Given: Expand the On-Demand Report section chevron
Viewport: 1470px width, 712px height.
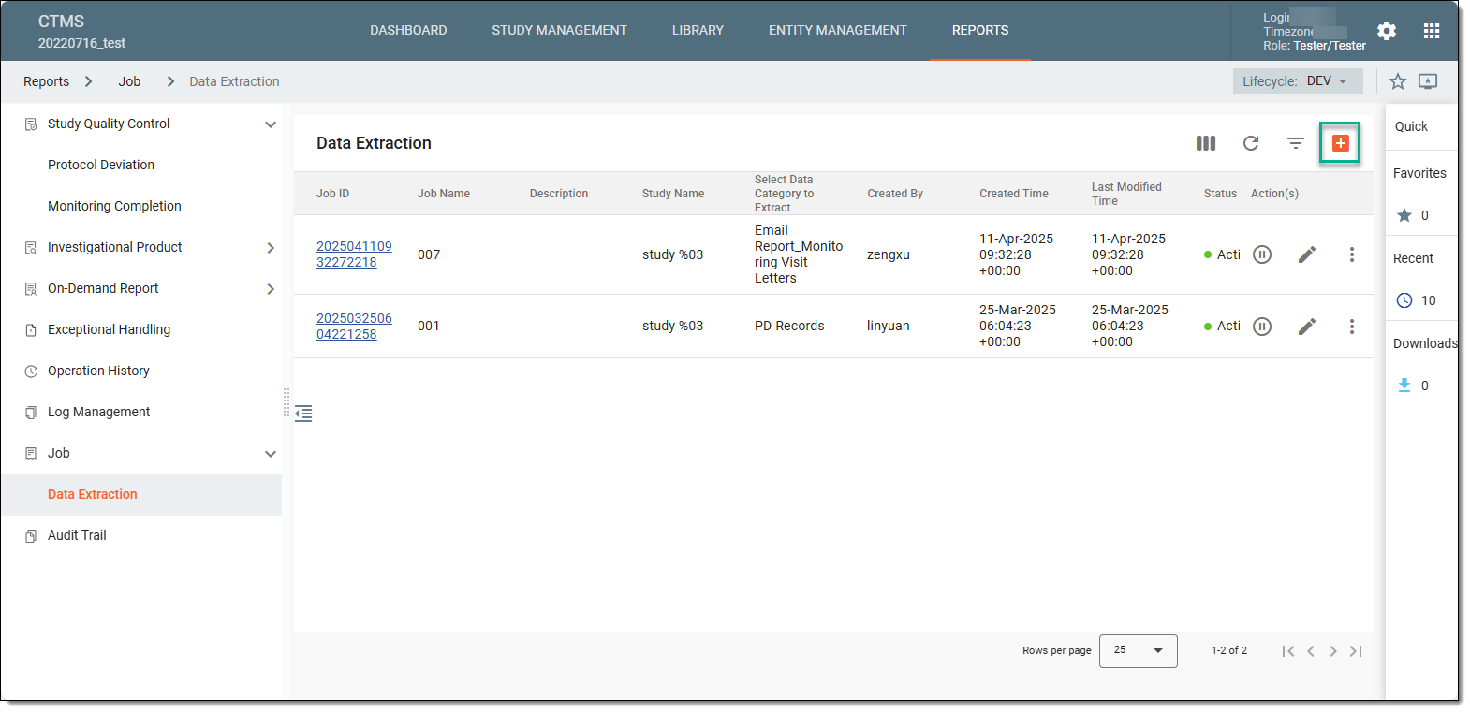Looking at the screenshot, I should (271, 289).
